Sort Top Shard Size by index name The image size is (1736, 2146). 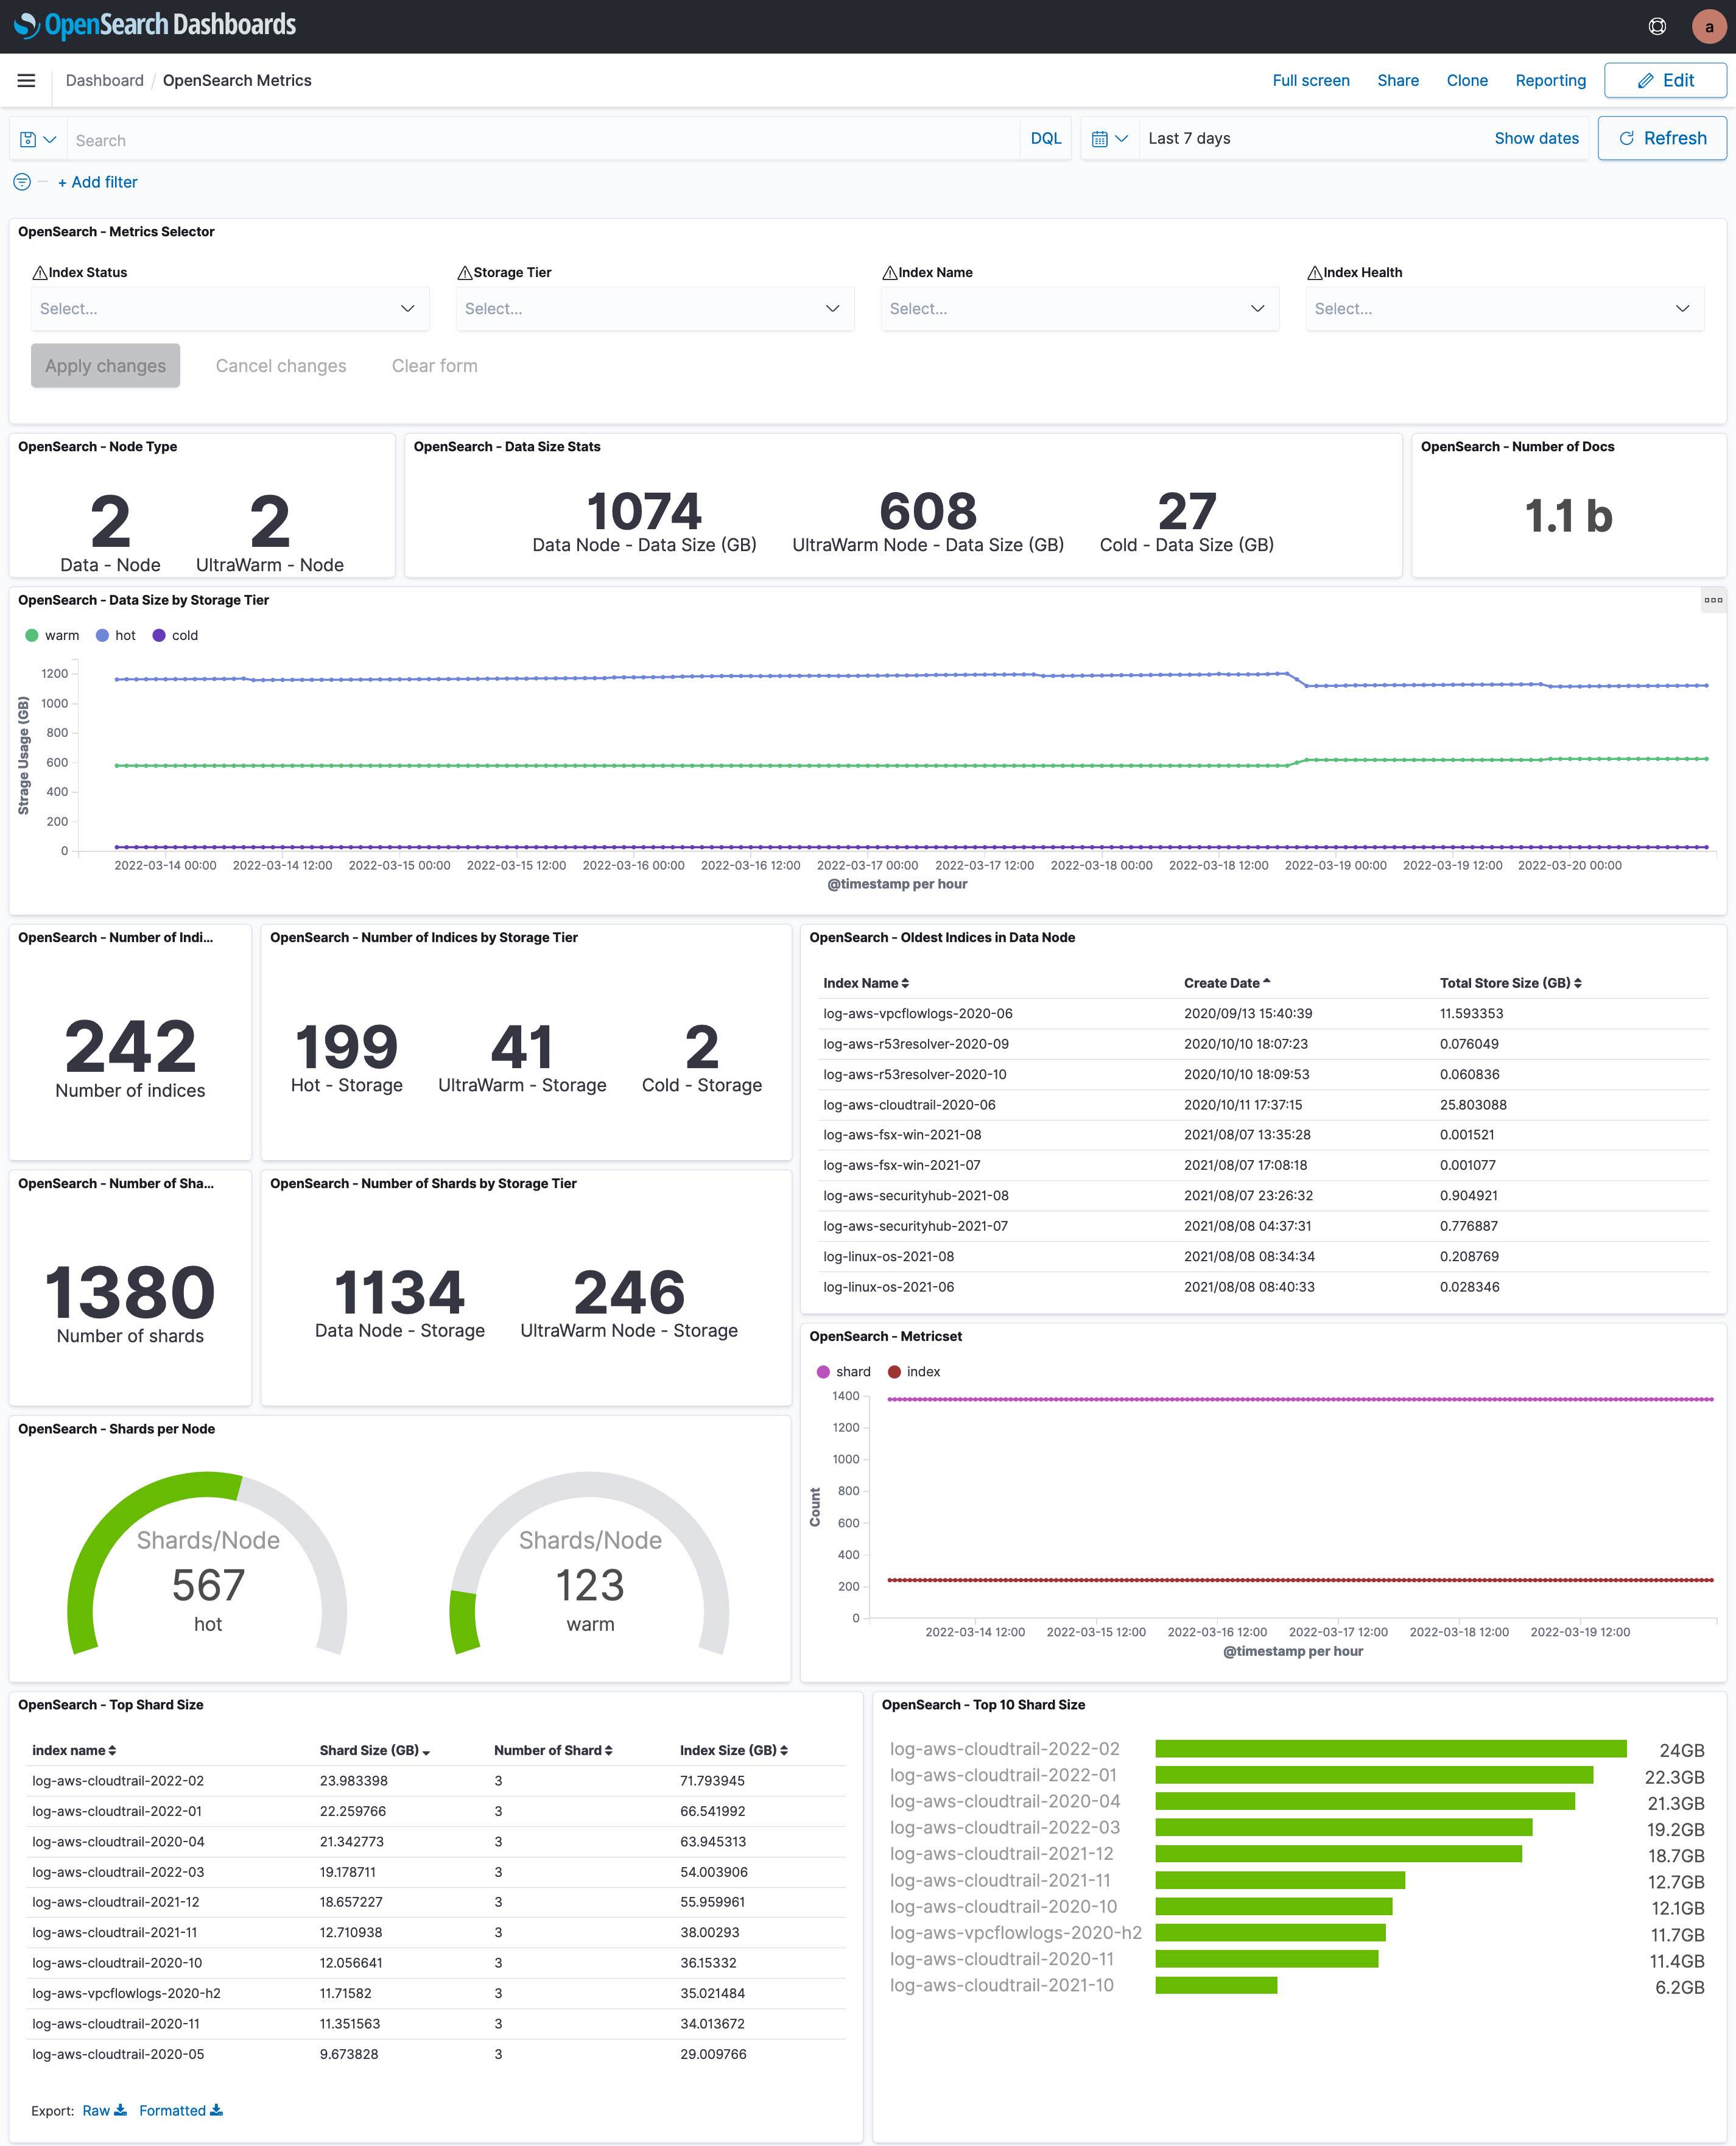[74, 1750]
